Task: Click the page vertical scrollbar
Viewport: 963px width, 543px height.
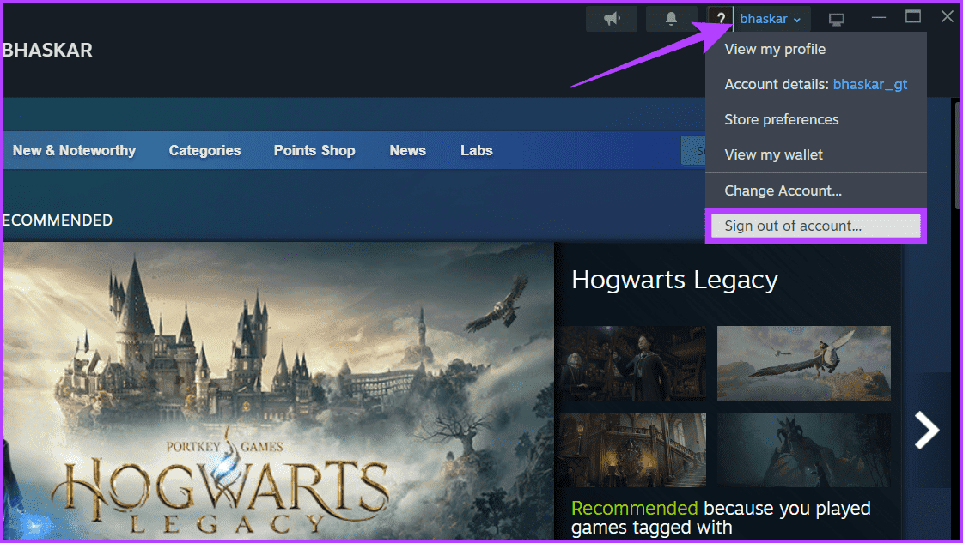Action: pyautogui.click(x=958, y=154)
